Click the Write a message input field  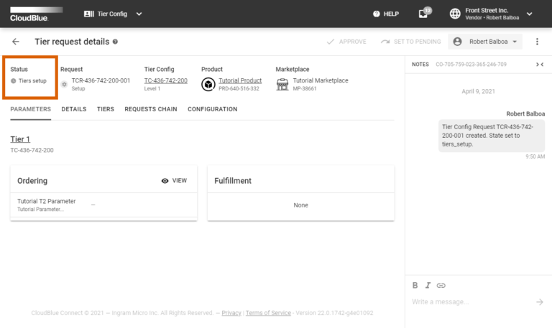tap(471, 301)
